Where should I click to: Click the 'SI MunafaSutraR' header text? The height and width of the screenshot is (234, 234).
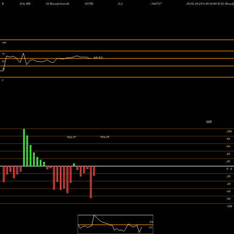tap(58, 4)
